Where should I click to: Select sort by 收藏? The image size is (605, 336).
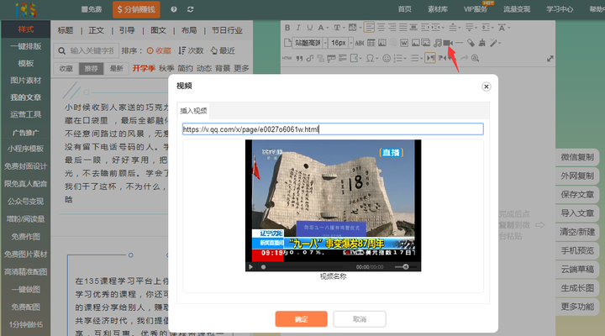159,51
